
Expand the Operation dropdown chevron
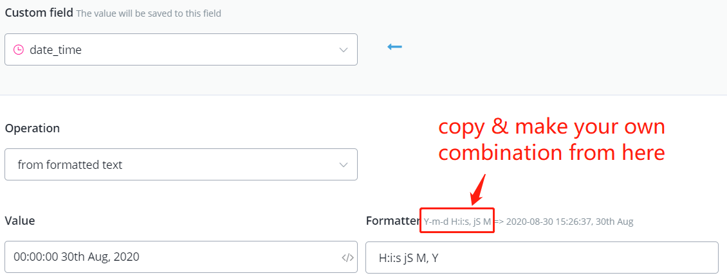pos(344,165)
